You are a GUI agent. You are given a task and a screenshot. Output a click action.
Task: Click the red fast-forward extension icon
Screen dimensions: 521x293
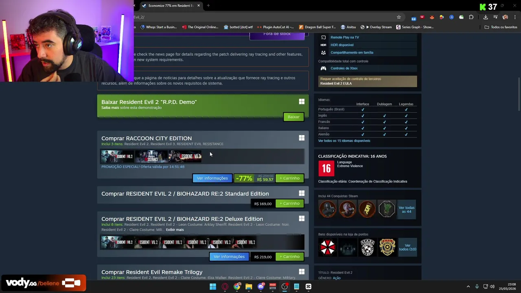point(422,17)
